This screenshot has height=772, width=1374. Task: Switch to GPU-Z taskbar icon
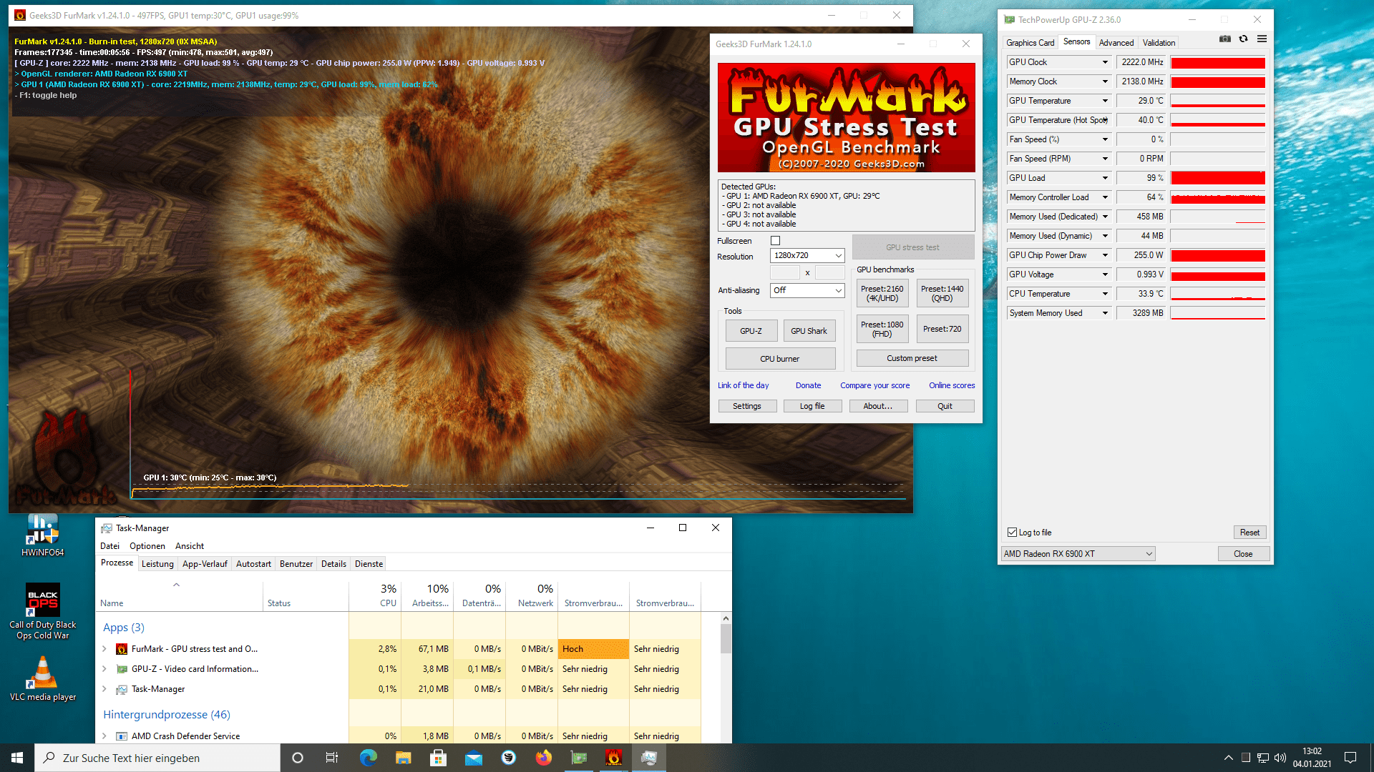(x=578, y=758)
